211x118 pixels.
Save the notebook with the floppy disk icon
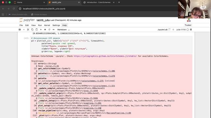(x=20, y=29)
